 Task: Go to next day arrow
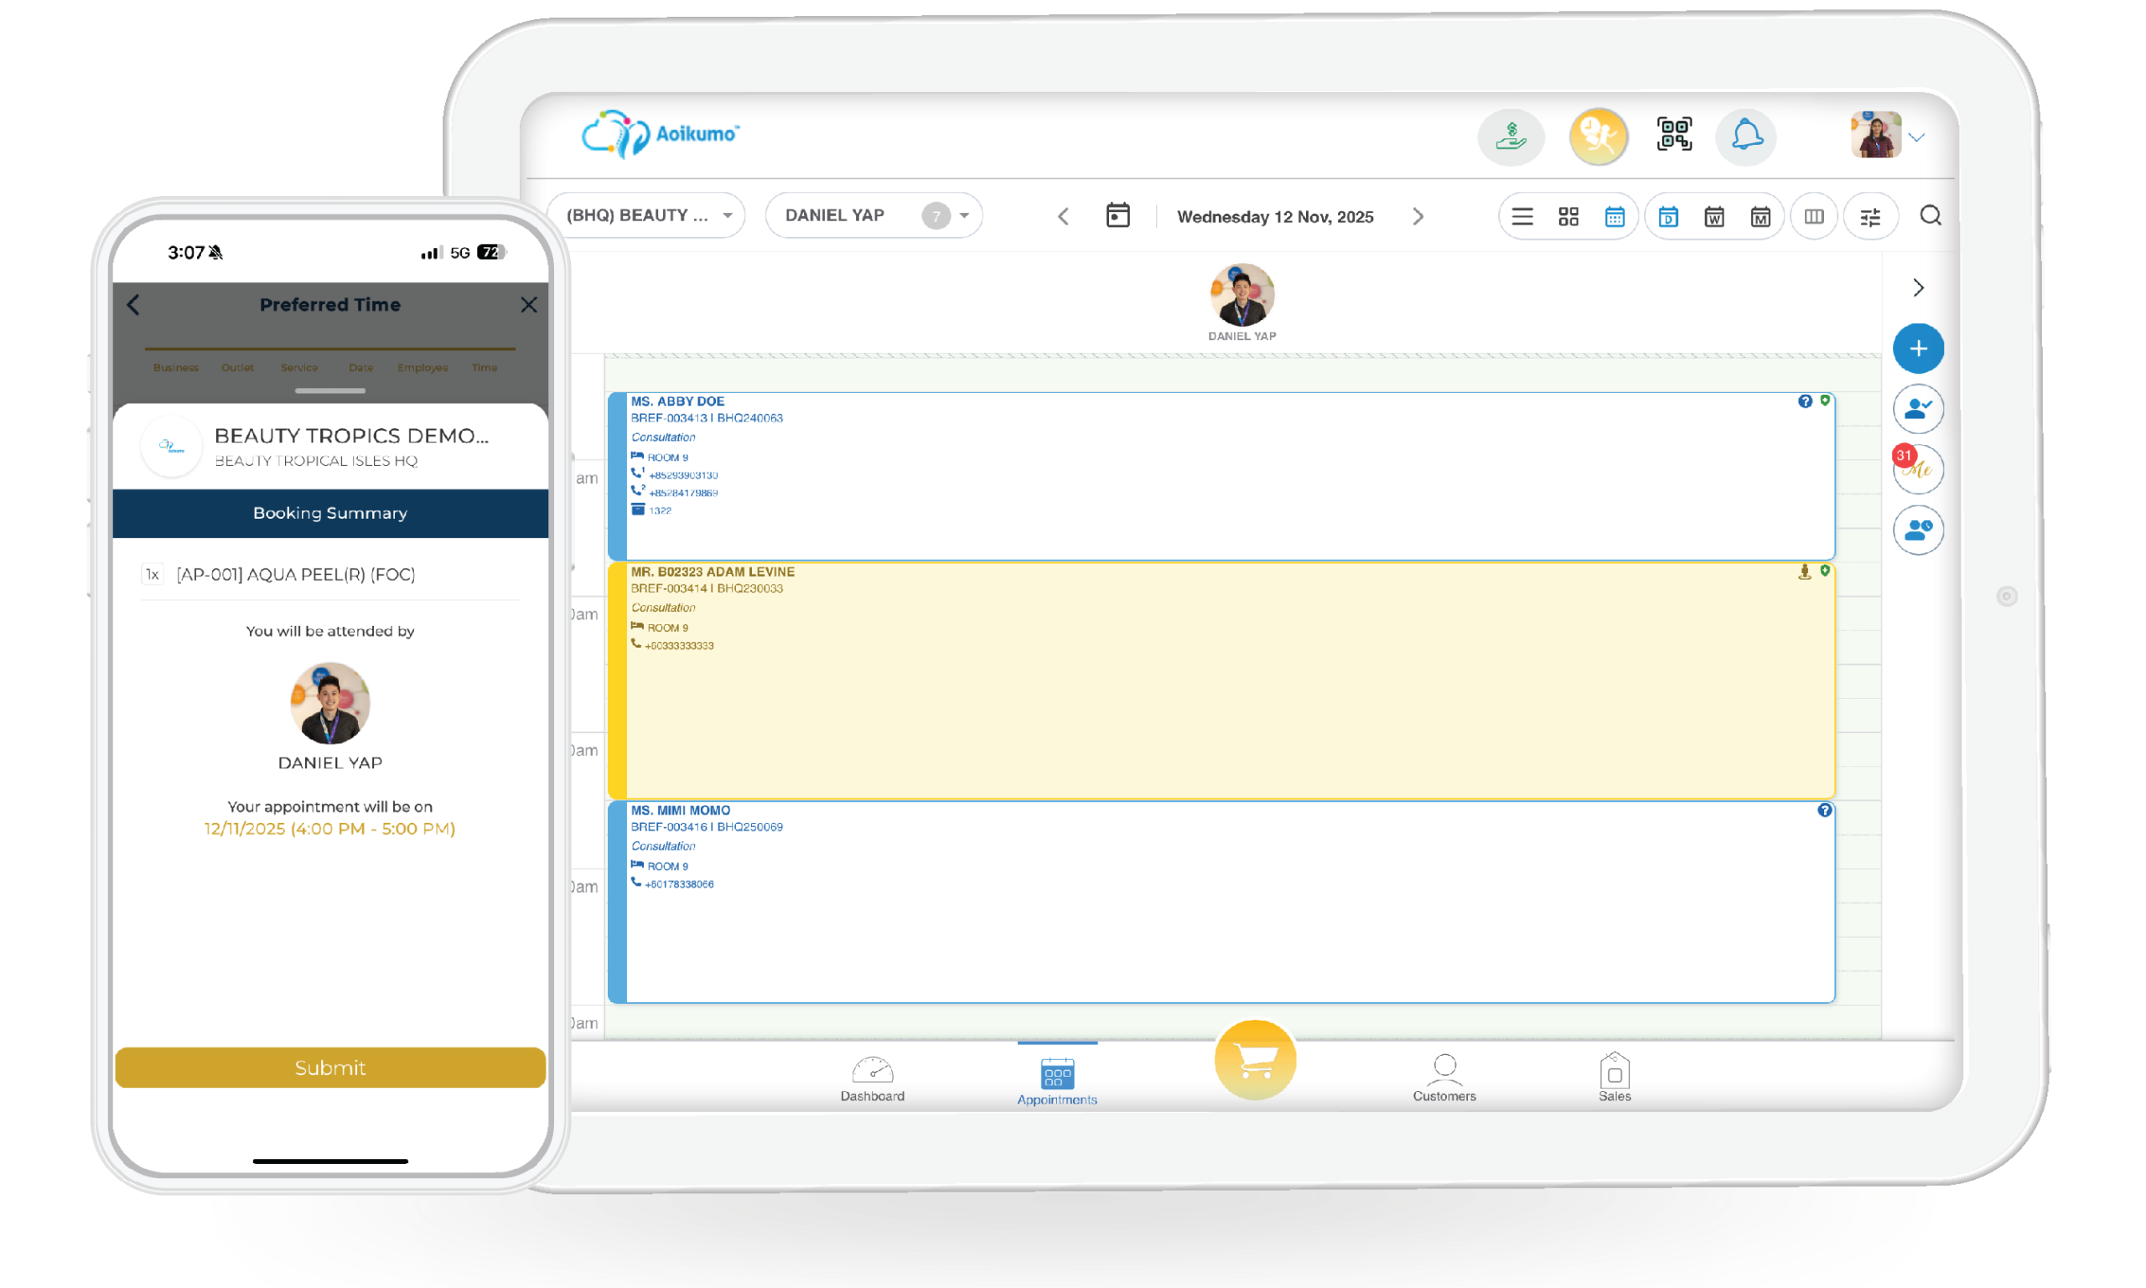(x=1418, y=216)
